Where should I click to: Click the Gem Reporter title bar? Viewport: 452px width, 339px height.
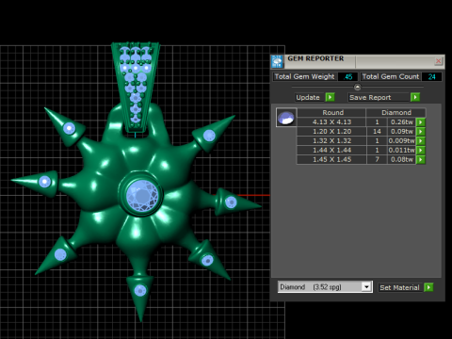tap(358, 61)
